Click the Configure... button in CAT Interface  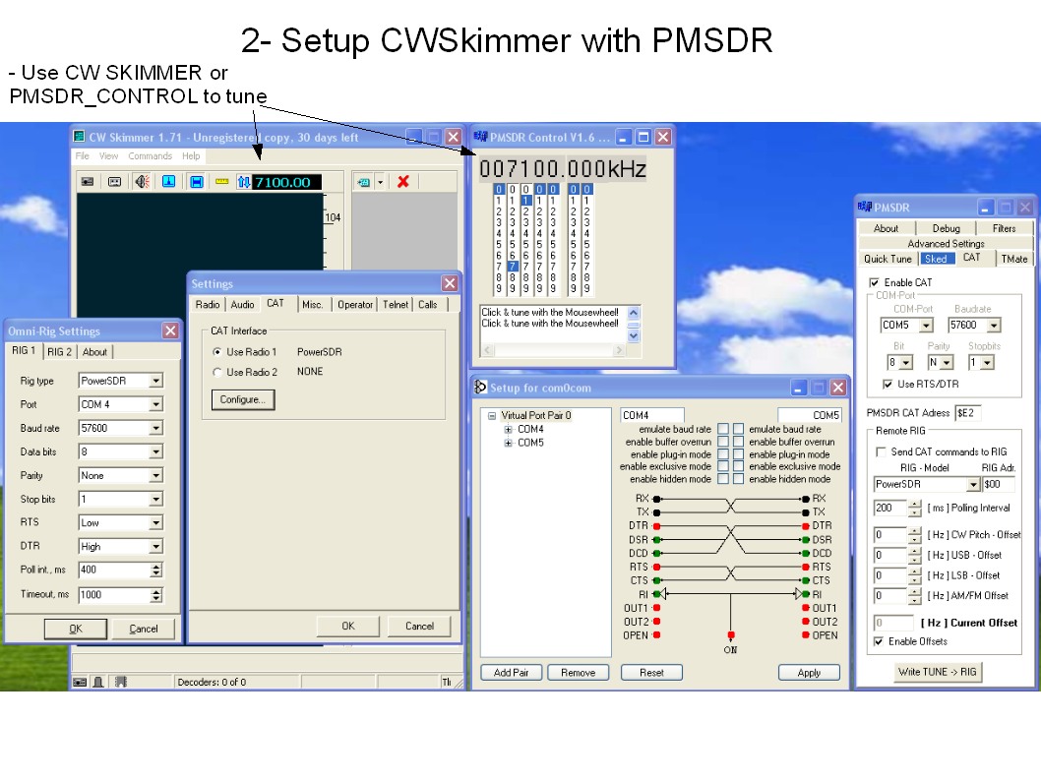243,399
